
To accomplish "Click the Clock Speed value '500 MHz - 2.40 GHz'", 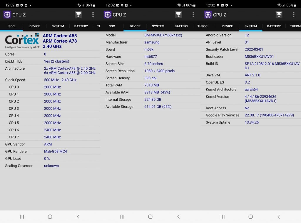I will click(x=60, y=80).
